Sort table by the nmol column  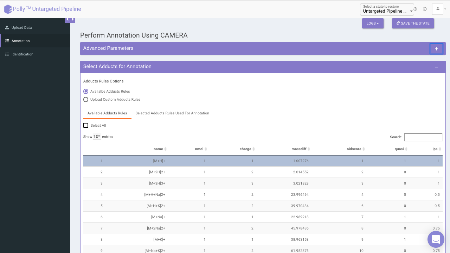pos(201,149)
